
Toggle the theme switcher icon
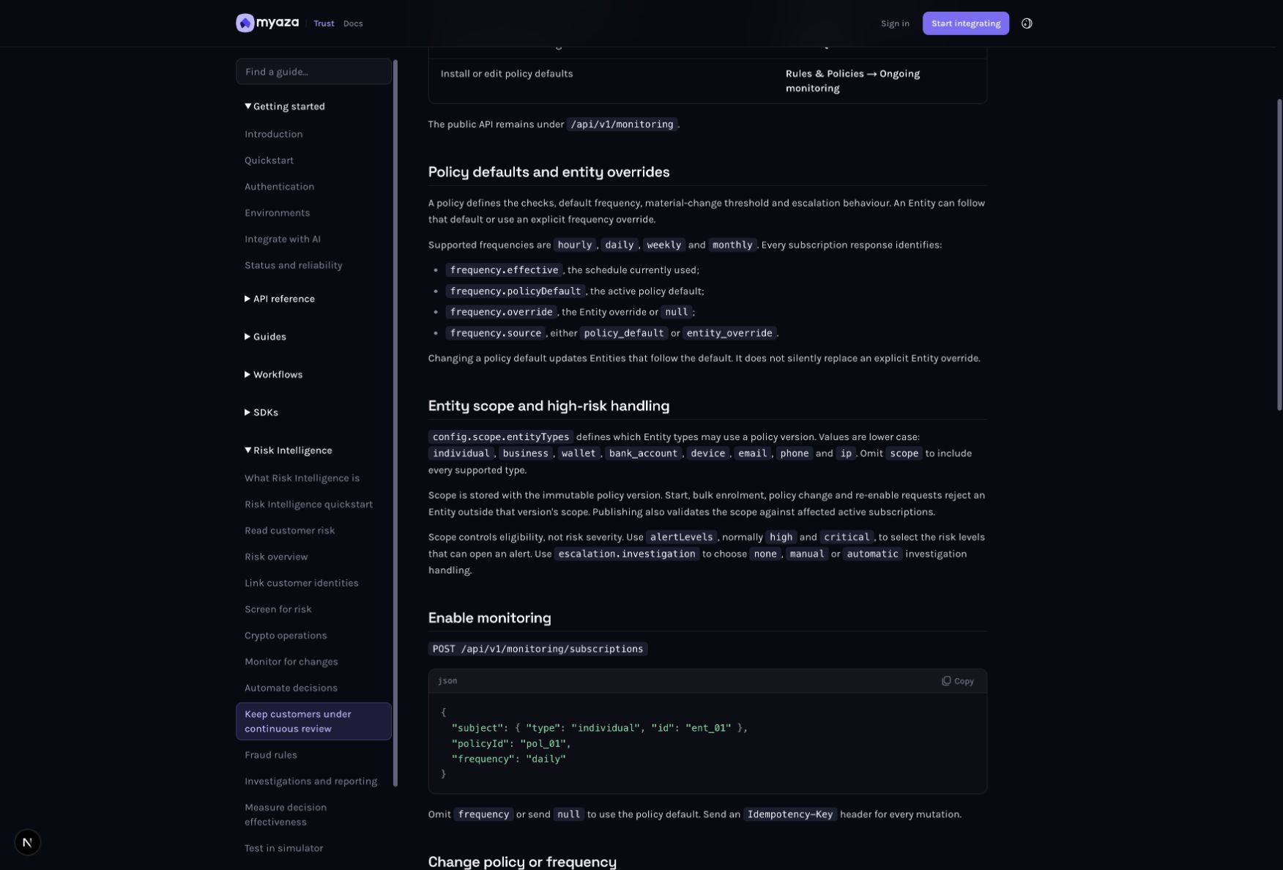1027,23
